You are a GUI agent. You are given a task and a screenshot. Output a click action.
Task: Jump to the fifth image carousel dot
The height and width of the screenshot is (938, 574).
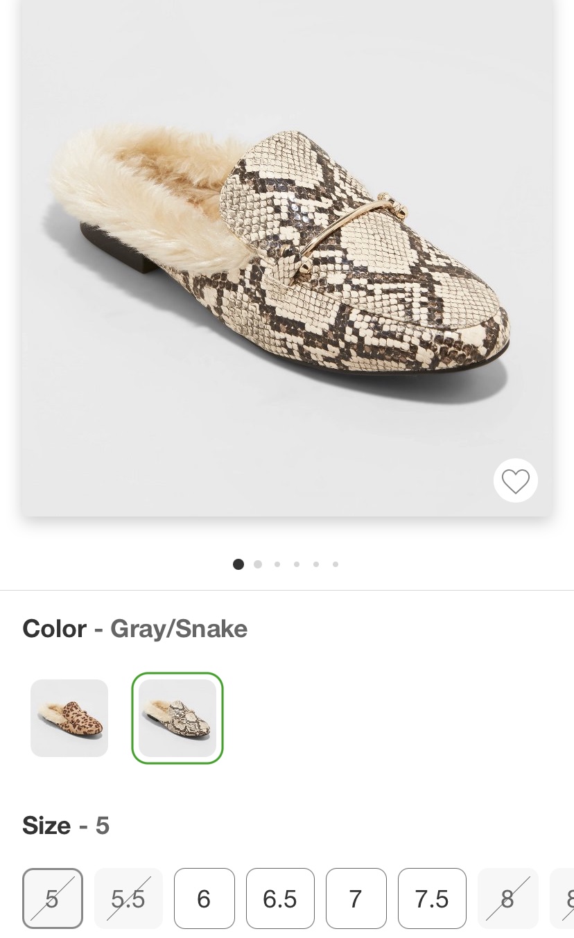tap(316, 564)
